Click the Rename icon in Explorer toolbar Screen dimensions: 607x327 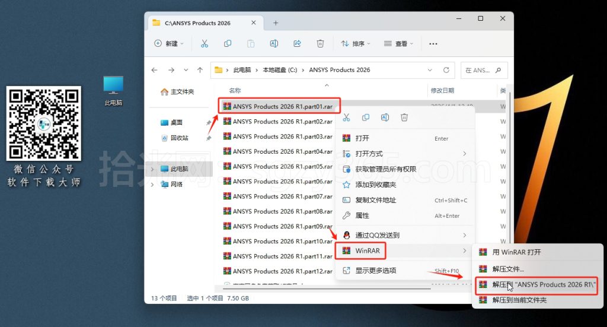[274, 44]
